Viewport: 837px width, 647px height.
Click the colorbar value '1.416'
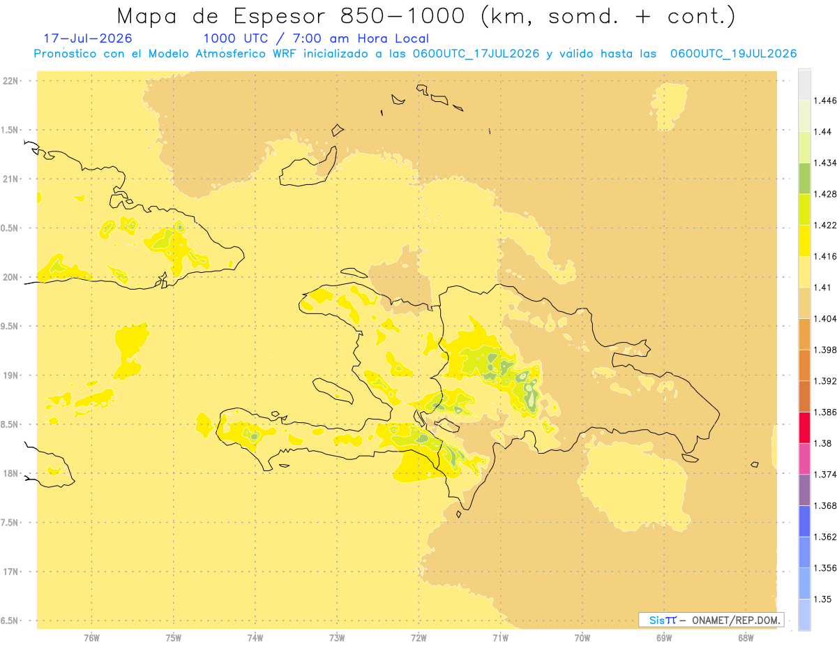coord(824,256)
